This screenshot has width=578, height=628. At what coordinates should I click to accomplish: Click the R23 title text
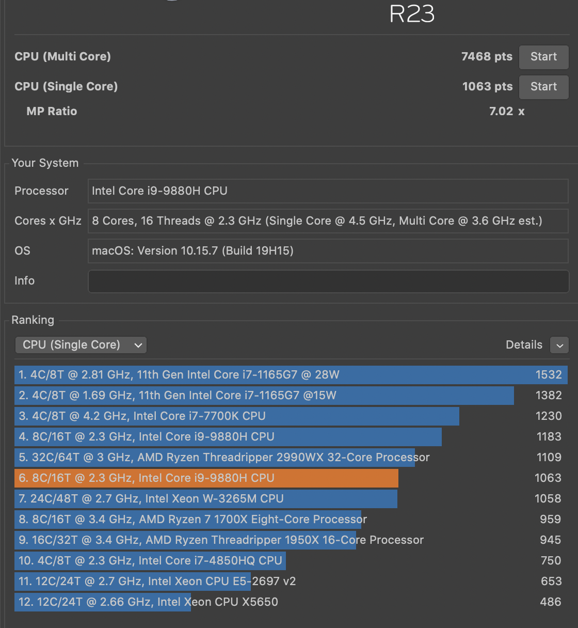(412, 14)
